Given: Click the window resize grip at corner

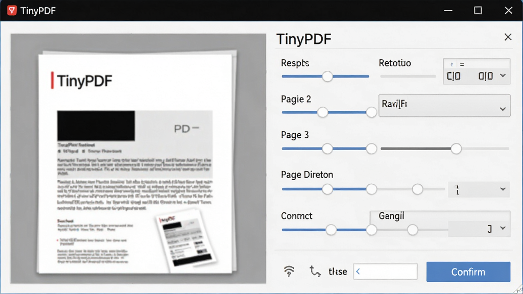Looking at the screenshot, I should click(518, 289).
